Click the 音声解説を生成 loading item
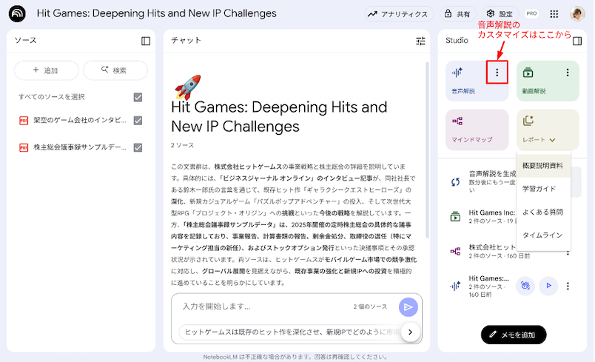This screenshot has height=362, width=595. click(482, 182)
